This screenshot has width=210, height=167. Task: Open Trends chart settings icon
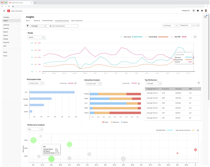(195, 37)
